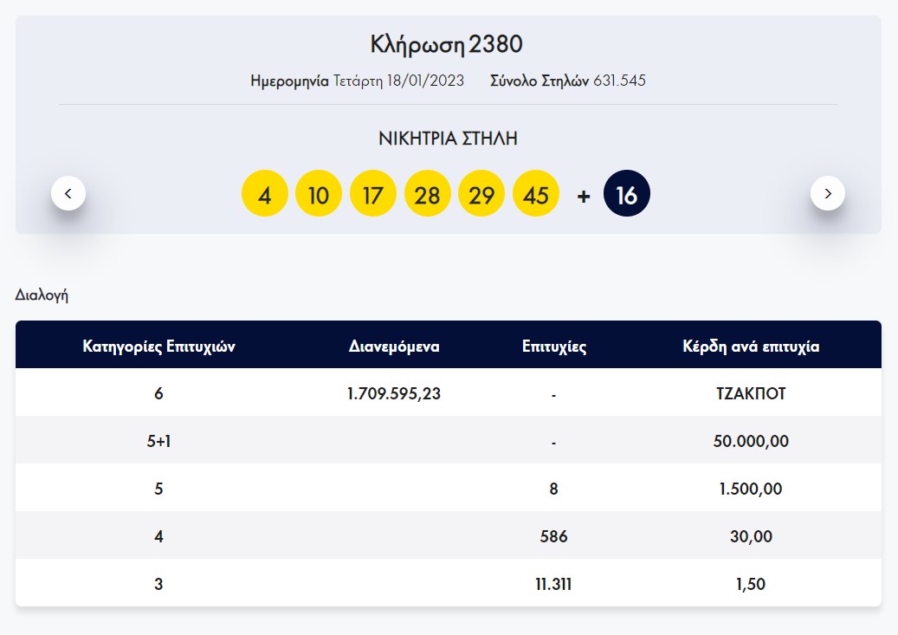Go to the previous draw with the left arrow

[x=68, y=193]
